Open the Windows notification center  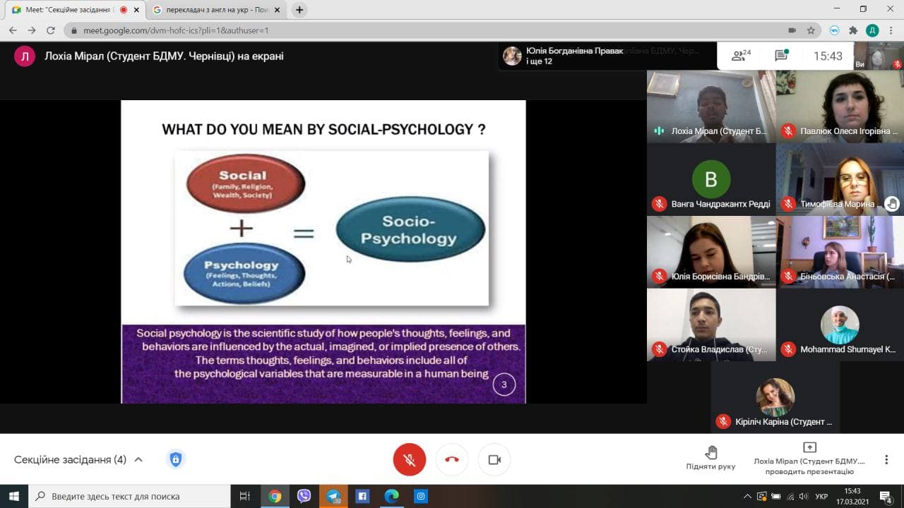point(886,496)
